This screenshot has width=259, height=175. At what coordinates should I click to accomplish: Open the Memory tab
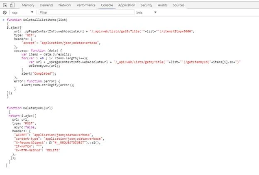pyautogui.click(x=28, y=5)
